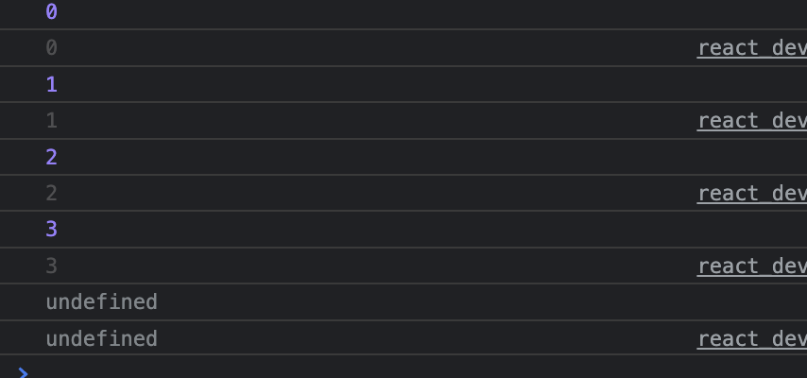Click the purple 3 console output
Screen dimensions: 807x378
[51, 230]
